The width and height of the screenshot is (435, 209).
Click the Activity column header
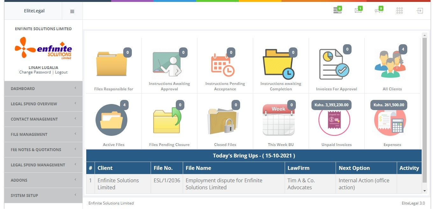pyautogui.click(x=409, y=168)
